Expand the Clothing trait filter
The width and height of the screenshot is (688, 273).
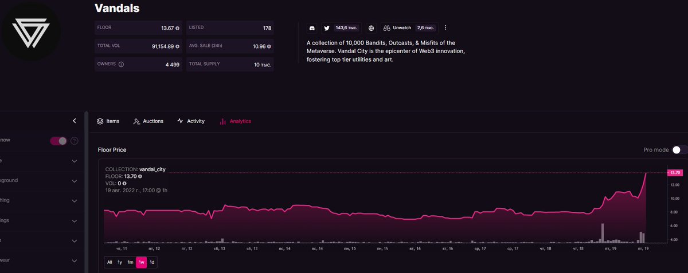75,201
